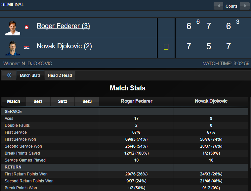Open Novak Djokovic (2) player link

(x=64, y=46)
